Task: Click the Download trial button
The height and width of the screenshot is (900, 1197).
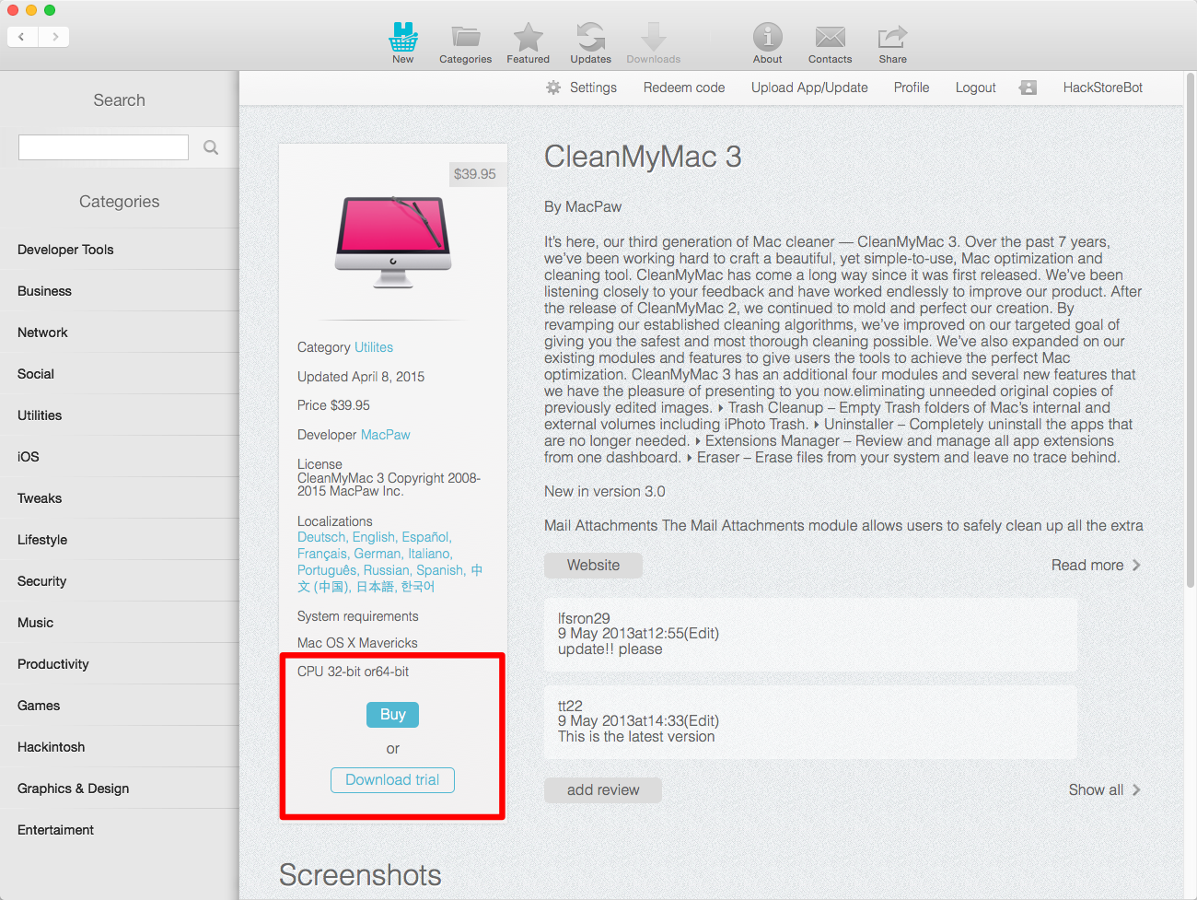Action: point(392,780)
